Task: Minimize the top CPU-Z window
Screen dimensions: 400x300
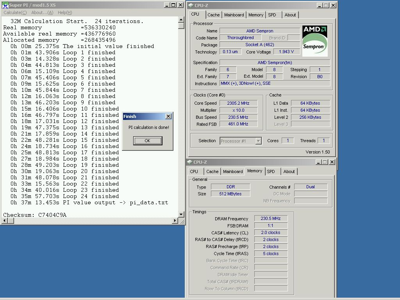Action: click(x=320, y=5)
